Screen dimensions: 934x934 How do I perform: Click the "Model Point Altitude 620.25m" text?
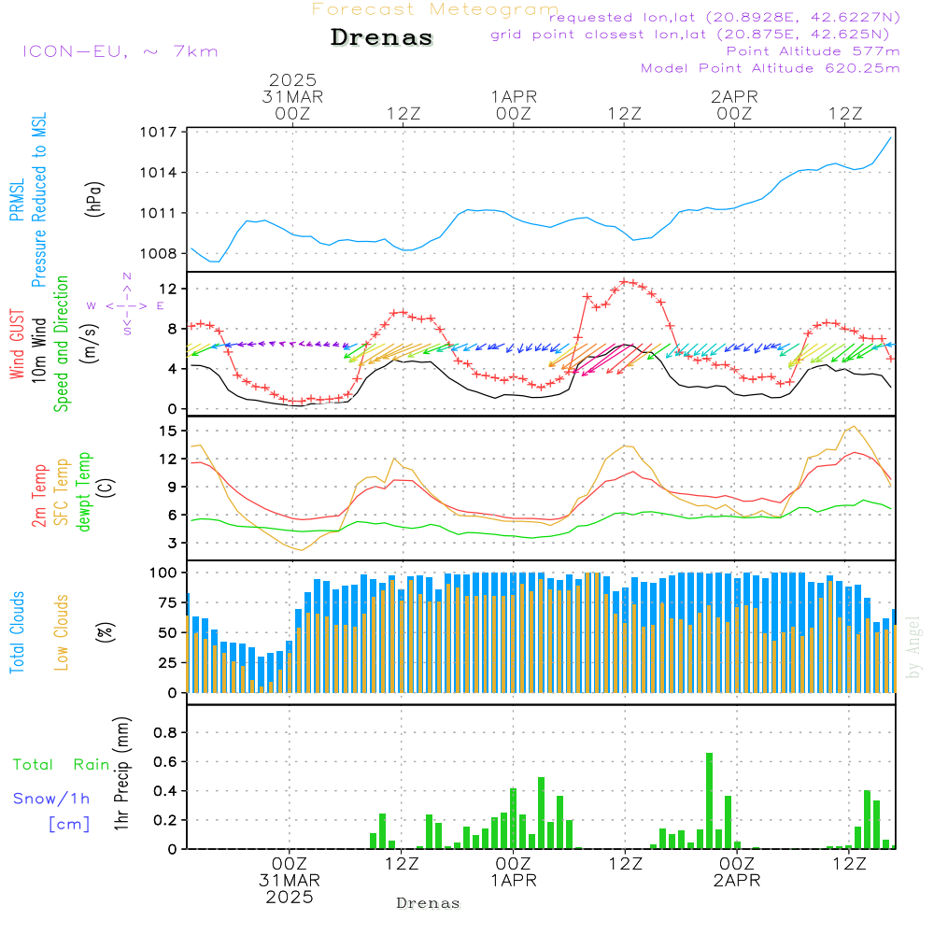(771, 68)
